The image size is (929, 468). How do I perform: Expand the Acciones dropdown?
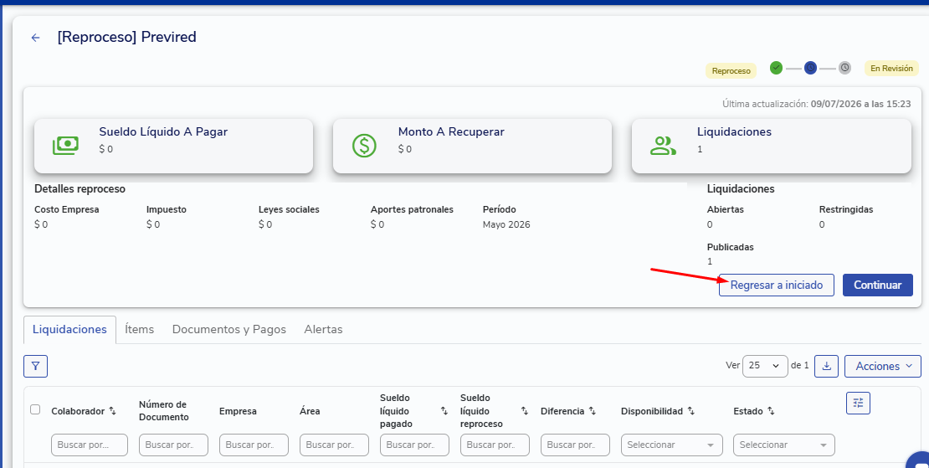[883, 366]
